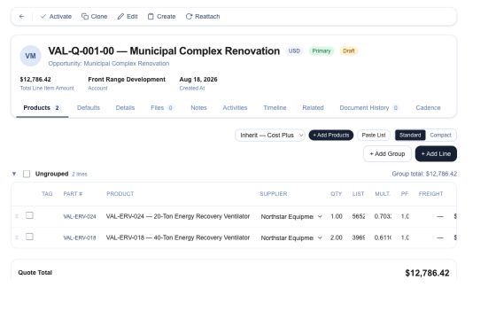This screenshot has height=319, width=496.
Task: Click the USD currency badge
Action: (294, 51)
